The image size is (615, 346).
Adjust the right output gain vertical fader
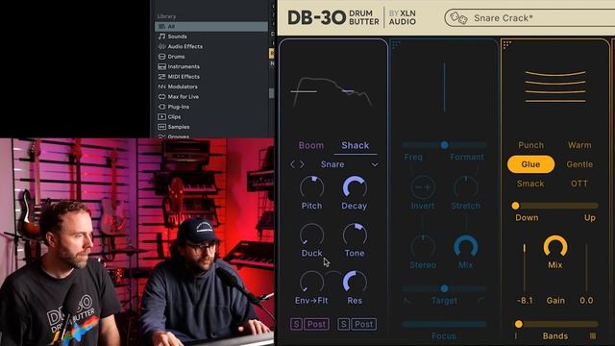[x=586, y=268]
